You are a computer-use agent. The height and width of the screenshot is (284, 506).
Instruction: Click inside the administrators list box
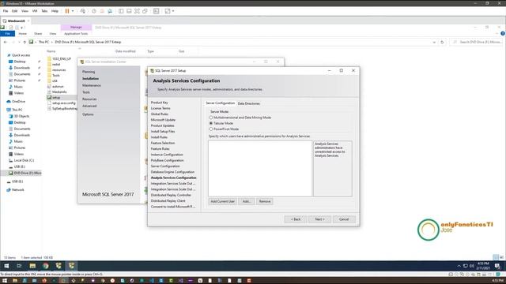click(x=260, y=168)
